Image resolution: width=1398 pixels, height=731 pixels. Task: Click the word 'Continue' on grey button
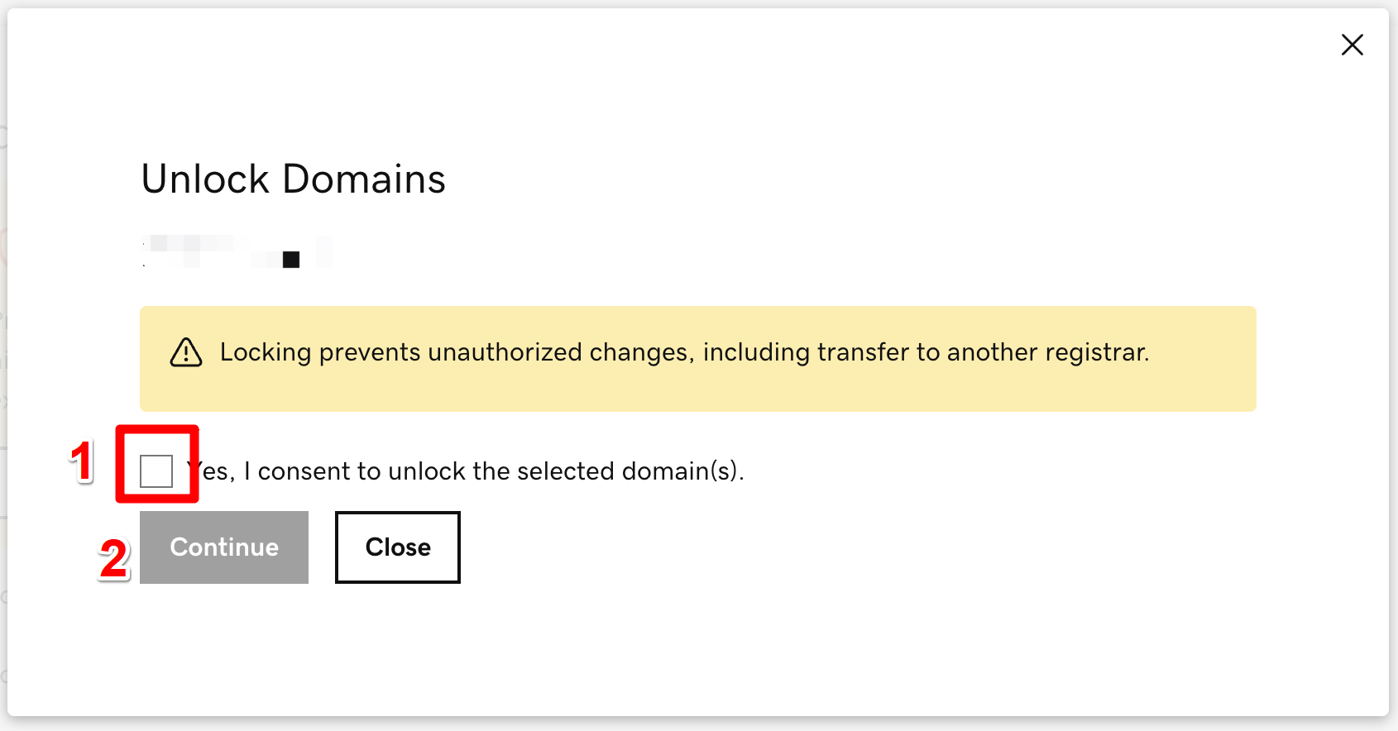[x=224, y=547]
